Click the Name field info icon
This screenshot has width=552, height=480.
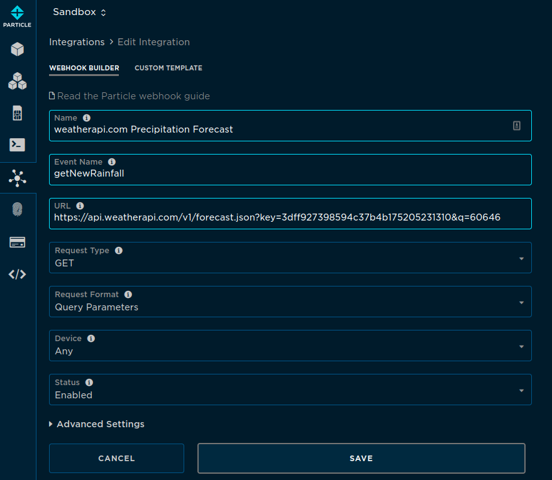pyautogui.click(x=87, y=117)
